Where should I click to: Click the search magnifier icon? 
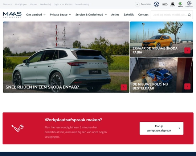point(189,15)
